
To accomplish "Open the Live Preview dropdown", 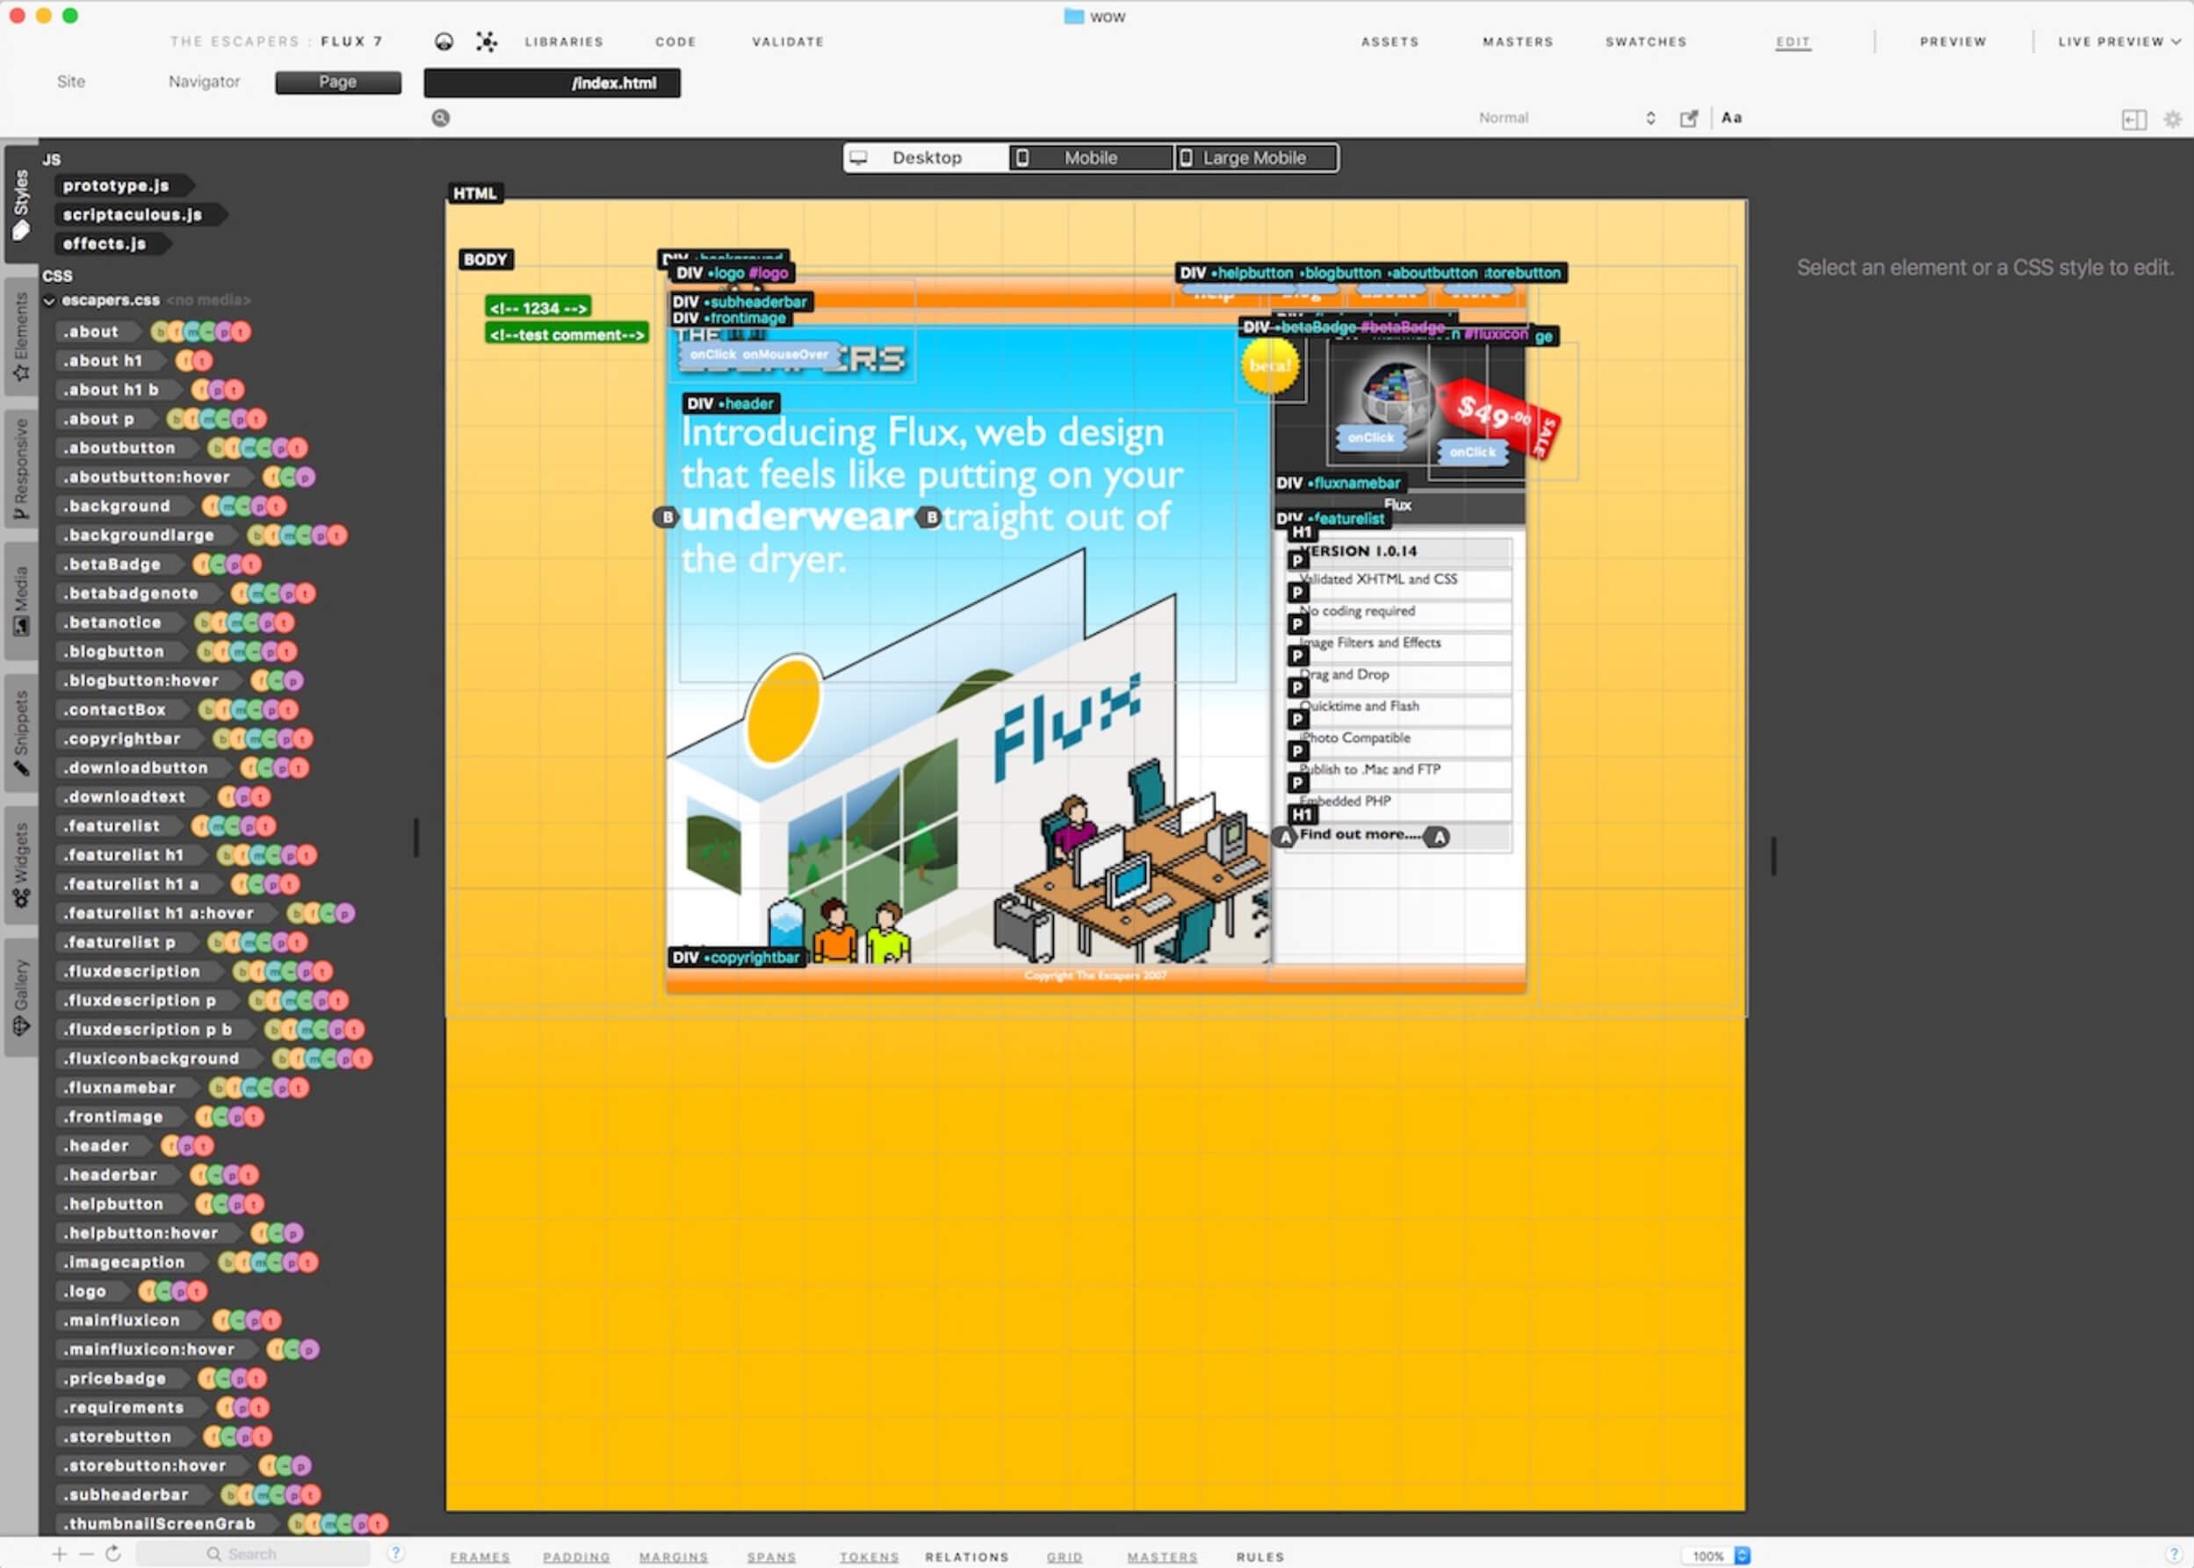I will (2118, 41).
